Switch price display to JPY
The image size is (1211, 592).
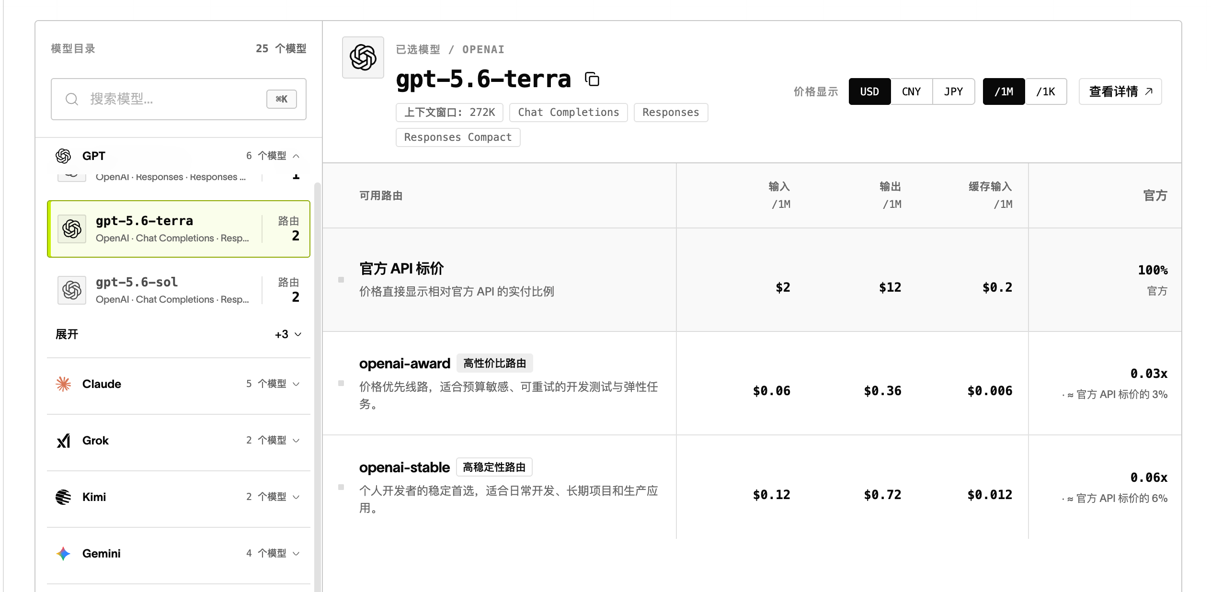[x=953, y=91]
